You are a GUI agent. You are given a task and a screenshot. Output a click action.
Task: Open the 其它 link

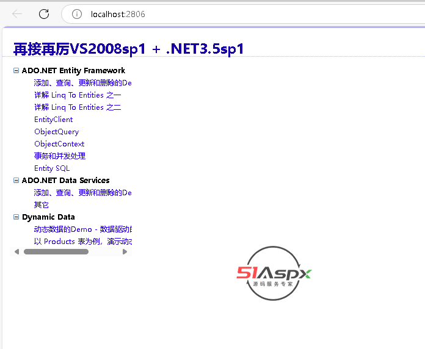tap(41, 205)
